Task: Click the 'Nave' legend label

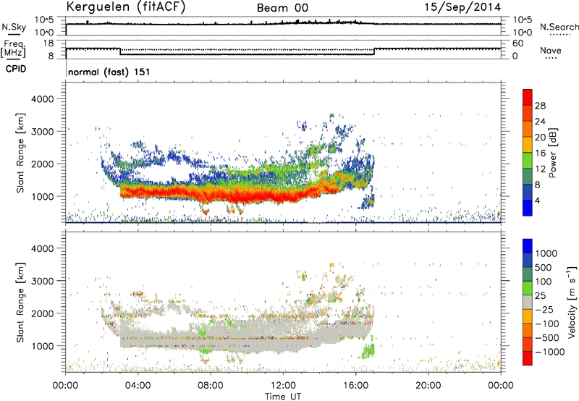Action: point(551,51)
